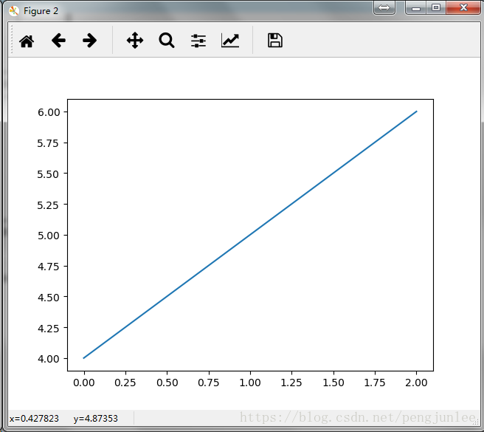The width and height of the screenshot is (484, 432).
Task: Click the matplotlib Figure 2 window icon
Action: (14, 11)
